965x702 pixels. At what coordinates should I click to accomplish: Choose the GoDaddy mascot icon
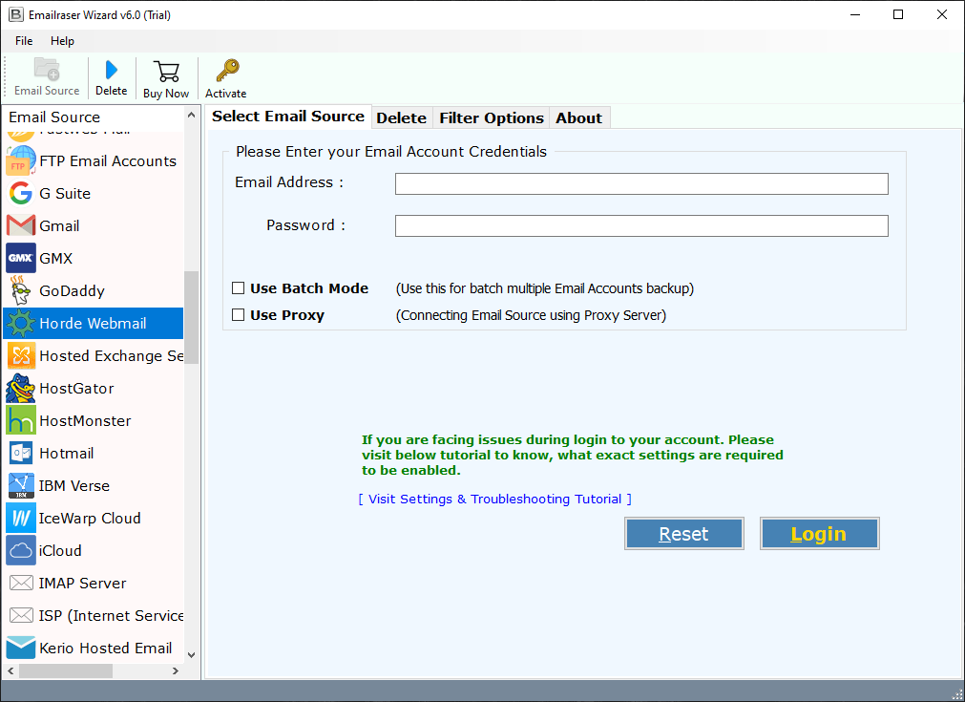20,290
